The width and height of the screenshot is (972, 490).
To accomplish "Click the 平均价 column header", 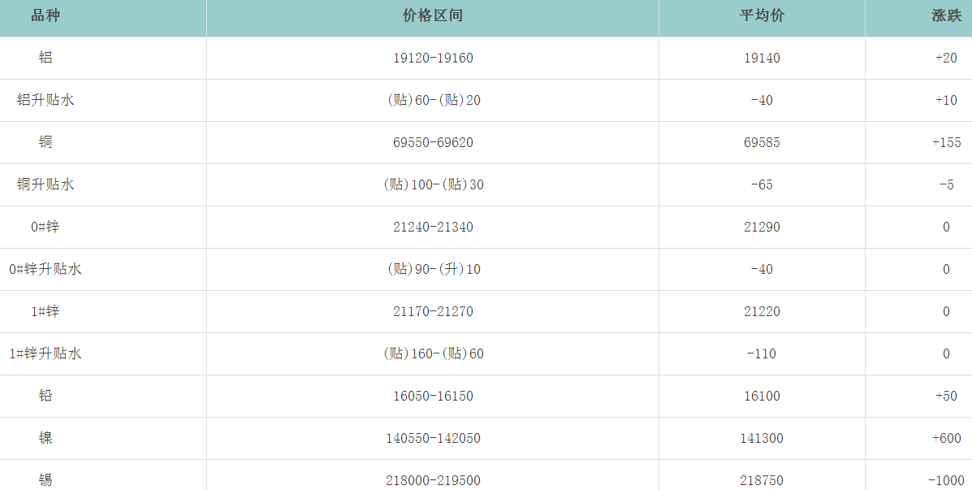I will pos(762,16).
